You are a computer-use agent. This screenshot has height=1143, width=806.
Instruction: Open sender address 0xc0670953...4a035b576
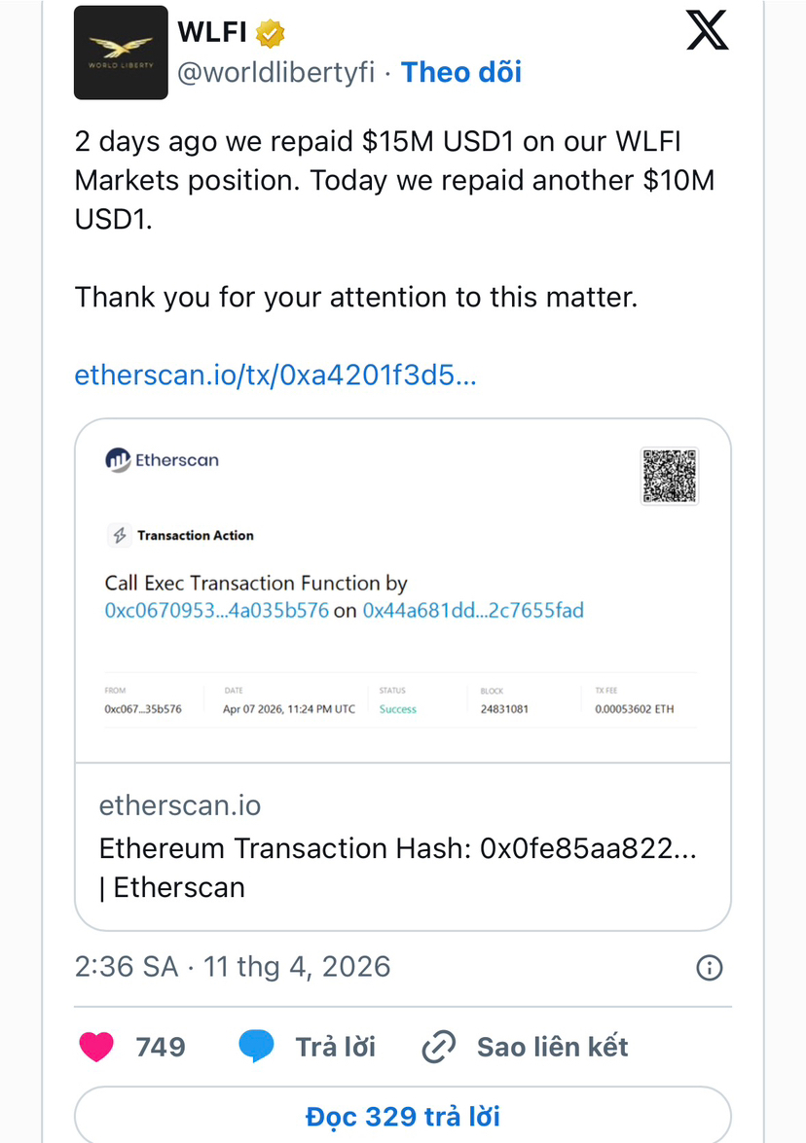click(x=216, y=611)
